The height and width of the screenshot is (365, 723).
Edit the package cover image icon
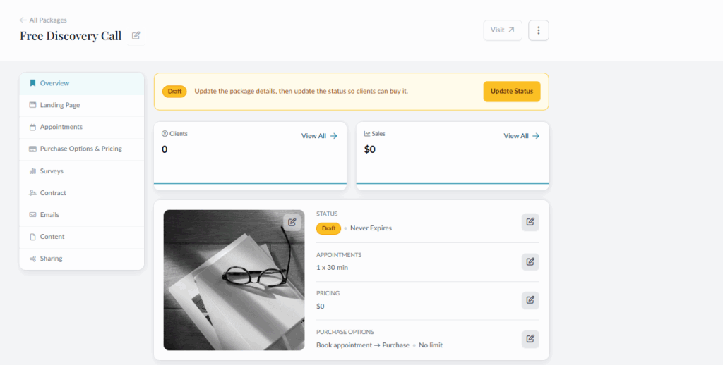[292, 222]
